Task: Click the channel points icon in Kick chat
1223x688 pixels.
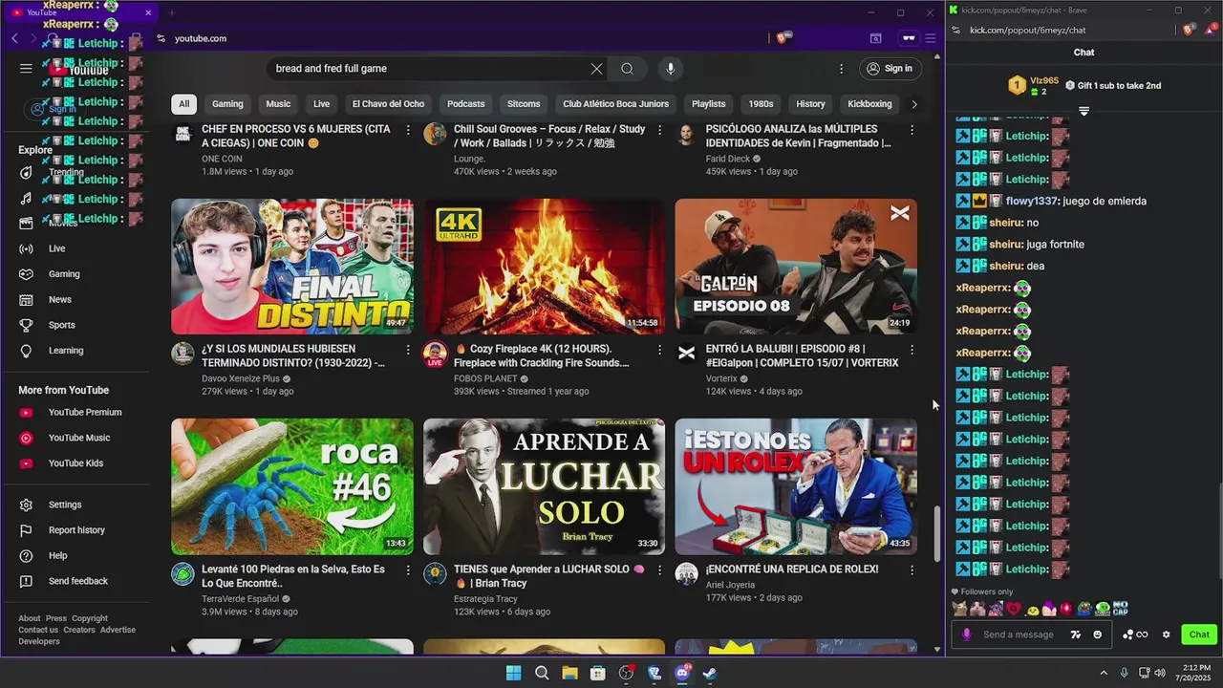Action: (1135, 634)
